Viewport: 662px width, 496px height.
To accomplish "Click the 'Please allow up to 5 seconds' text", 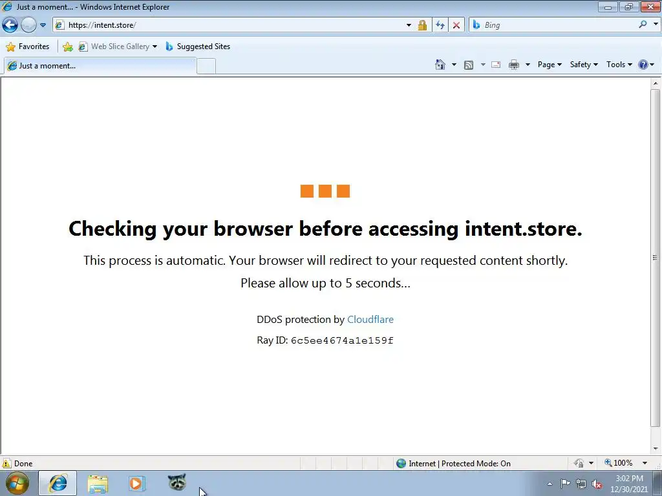I will click(x=325, y=283).
